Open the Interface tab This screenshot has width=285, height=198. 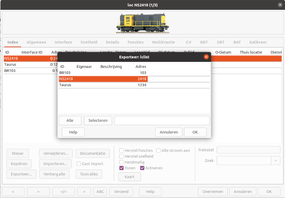tap(63, 42)
